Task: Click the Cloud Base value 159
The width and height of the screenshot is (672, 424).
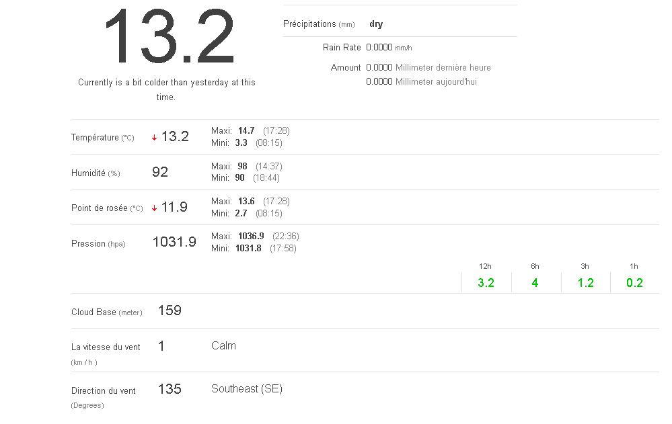Action: 170,310
